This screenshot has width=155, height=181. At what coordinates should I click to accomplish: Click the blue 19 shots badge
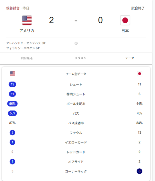(13, 85)
